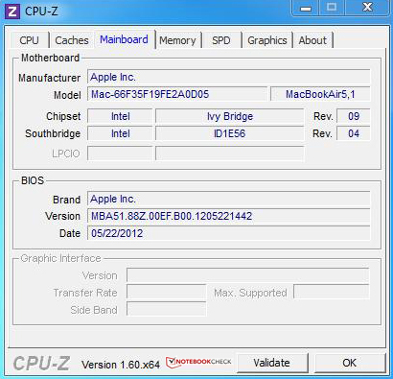Click the Notebookcheck logo at the bottom
Image resolution: width=393 pixels, height=379 pixels.
pyautogui.click(x=198, y=362)
